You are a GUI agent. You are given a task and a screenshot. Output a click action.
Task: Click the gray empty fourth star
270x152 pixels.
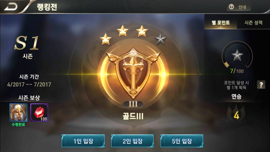pyautogui.click(x=160, y=39)
